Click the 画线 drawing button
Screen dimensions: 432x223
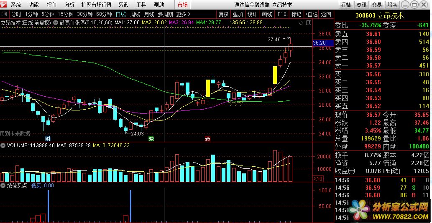coord(267,14)
